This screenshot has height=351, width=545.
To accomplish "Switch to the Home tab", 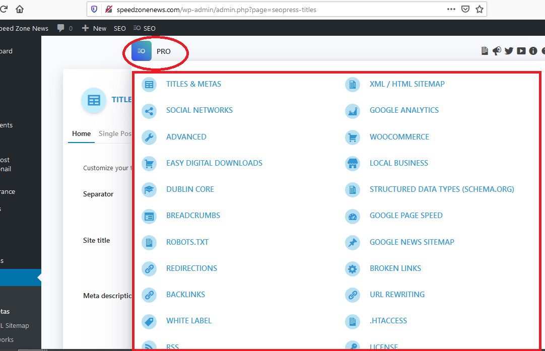I will coord(81,133).
